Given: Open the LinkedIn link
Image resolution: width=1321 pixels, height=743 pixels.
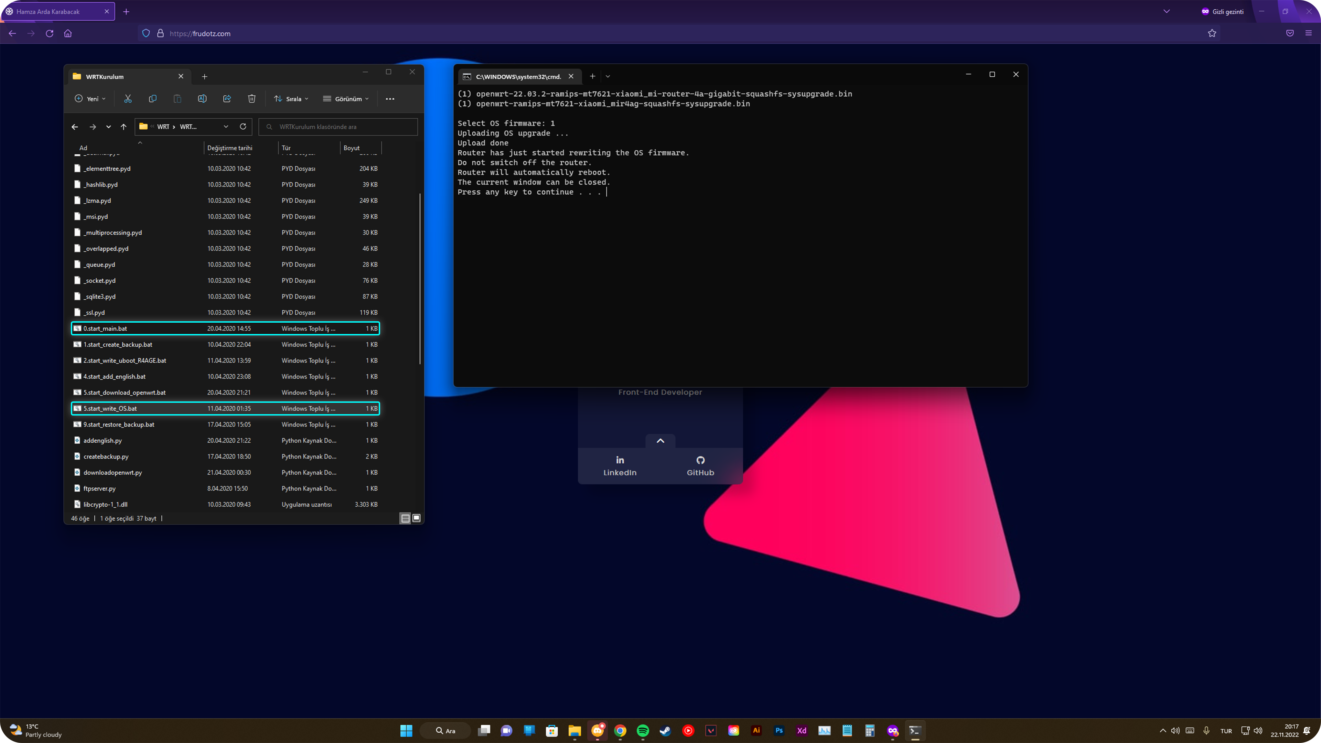Looking at the screenshot, I should coord(620,466).
